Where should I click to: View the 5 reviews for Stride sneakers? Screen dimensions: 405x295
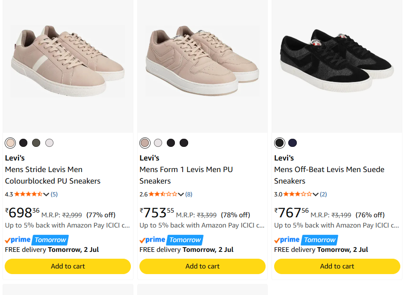pyautogui.click(x=54, y=194)
